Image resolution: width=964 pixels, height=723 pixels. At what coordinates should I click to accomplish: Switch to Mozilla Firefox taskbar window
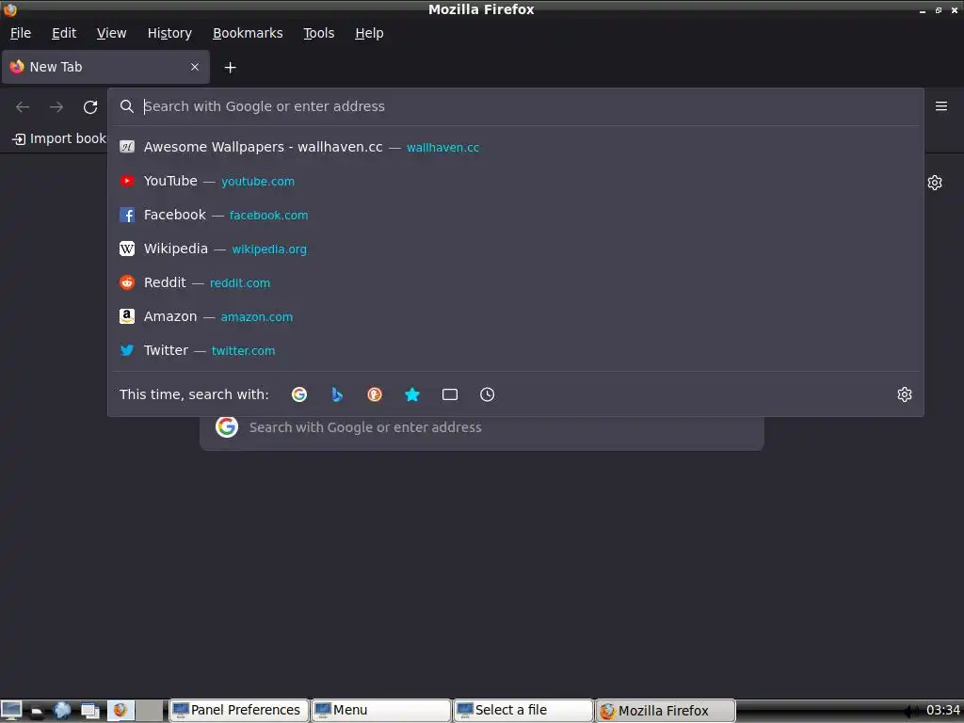click(x=666, y=711)
